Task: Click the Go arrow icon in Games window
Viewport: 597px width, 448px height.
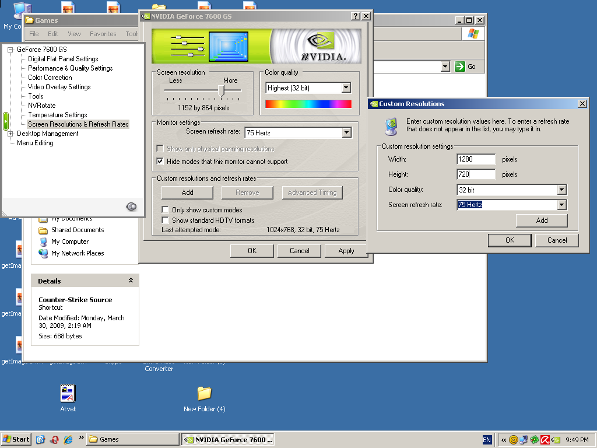Action: point(460,66)
